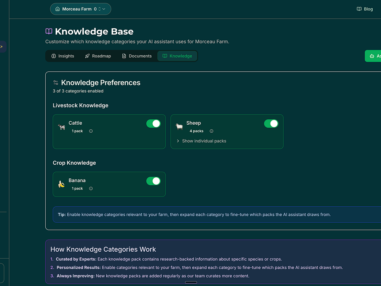Click the cow emoji icon on Cattle card
The image size is (381, 286).
(61, 127)
